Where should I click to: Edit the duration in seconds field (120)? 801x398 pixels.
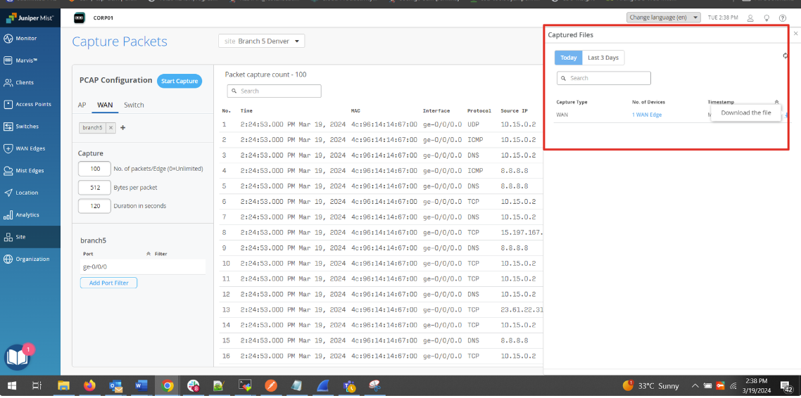point(94,206)
